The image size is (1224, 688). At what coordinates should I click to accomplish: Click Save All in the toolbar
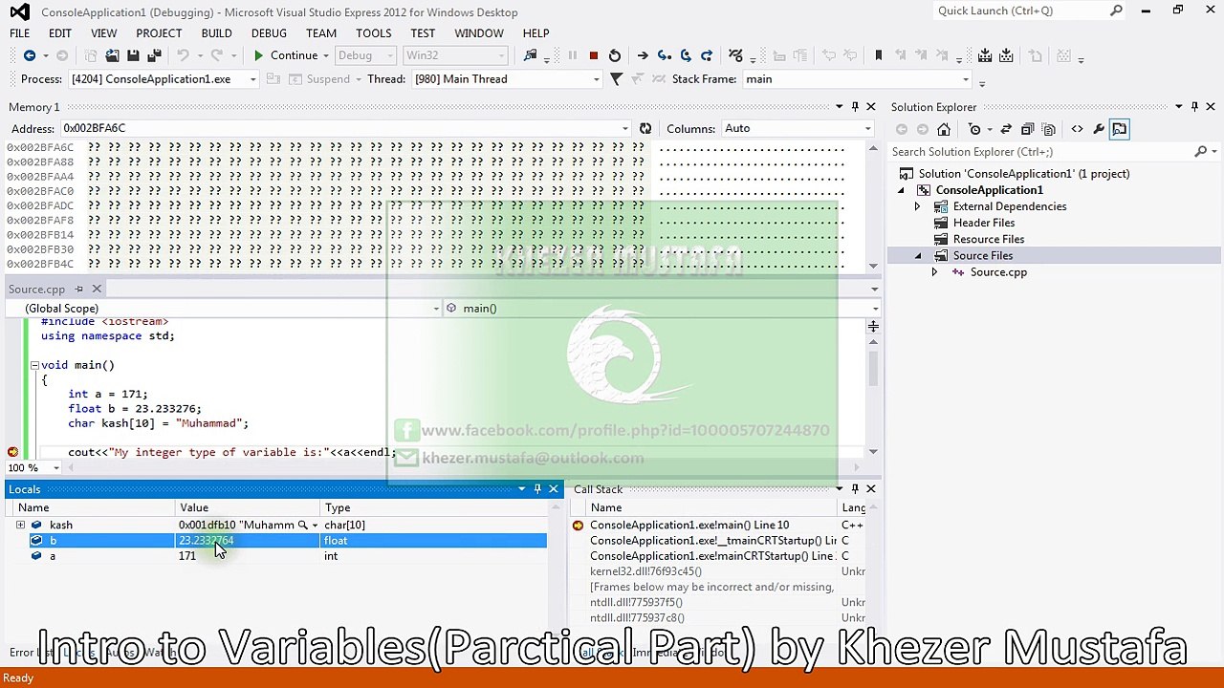(x=154, y=56)
